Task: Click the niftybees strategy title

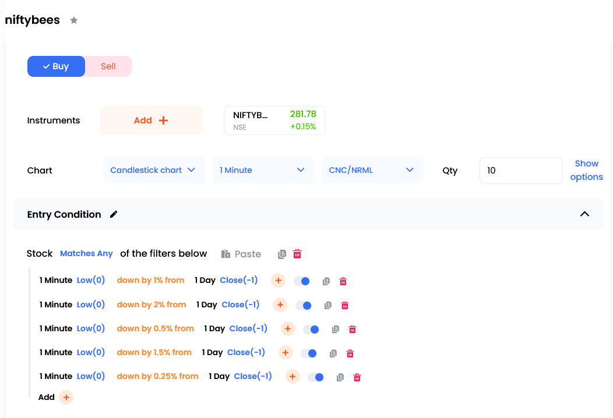Action: pyautogui.click(x=33, y=20)
